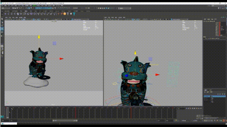Click the range slider bar below the timeline
The image size is (227, 127).
pyautogui.click(x=65, y=121)
